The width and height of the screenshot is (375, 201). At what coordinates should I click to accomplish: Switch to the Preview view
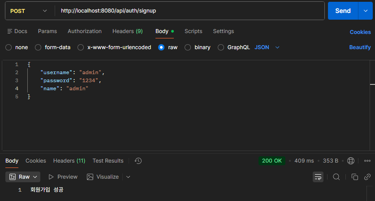pyautogui.click(x=63, y=177)
